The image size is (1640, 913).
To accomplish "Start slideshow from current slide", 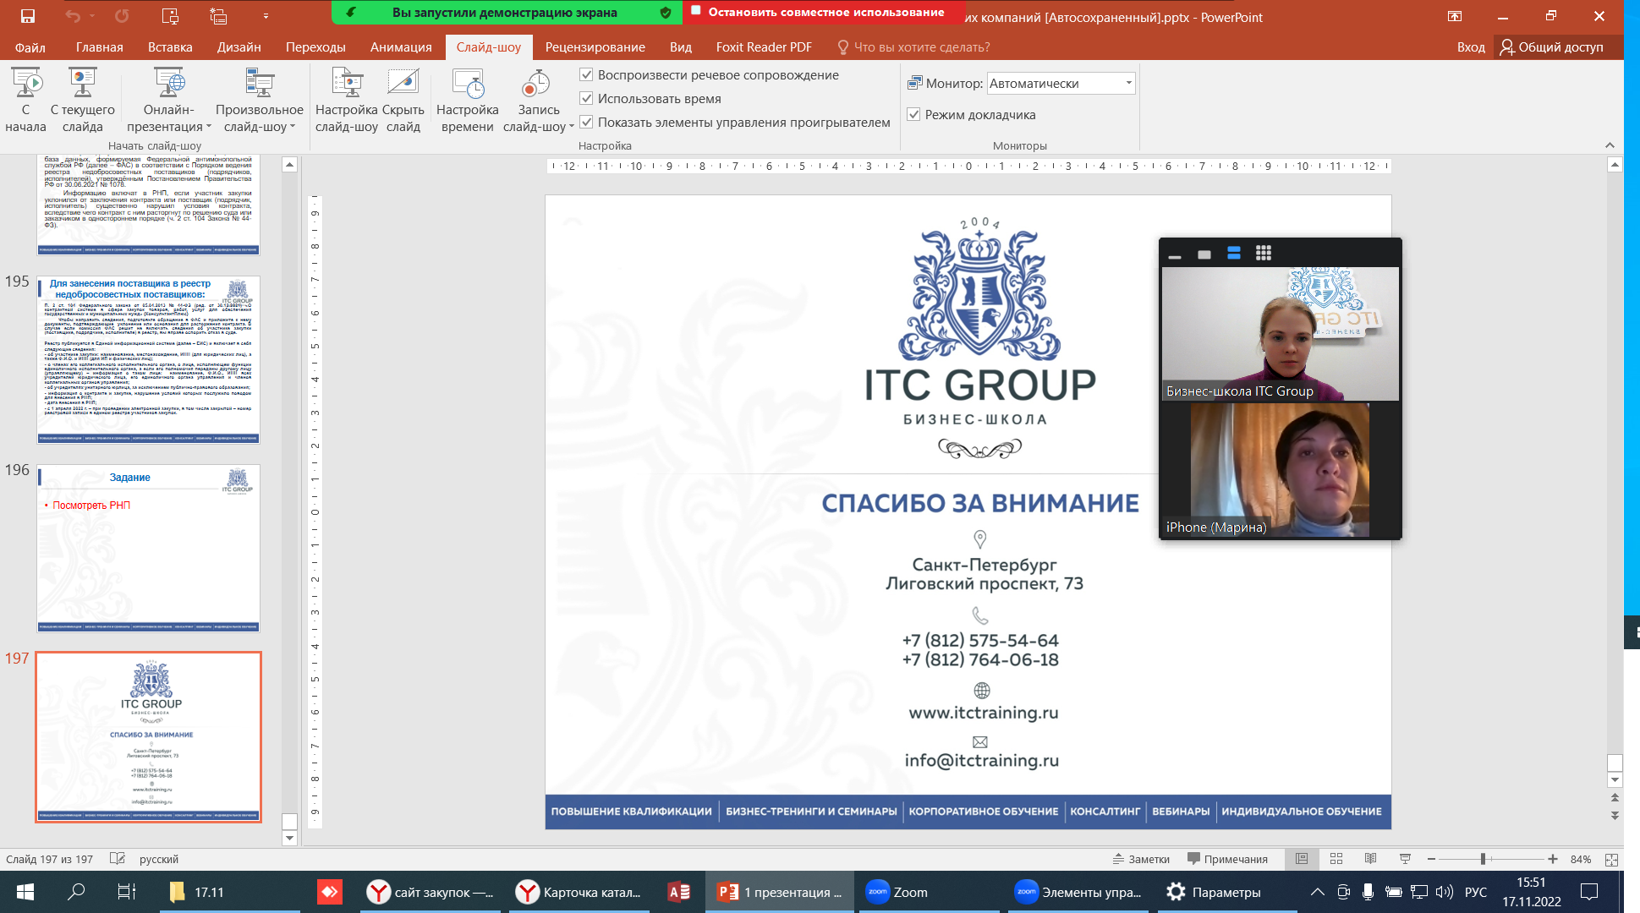I will pyautogui.click(x=82, y=101).
